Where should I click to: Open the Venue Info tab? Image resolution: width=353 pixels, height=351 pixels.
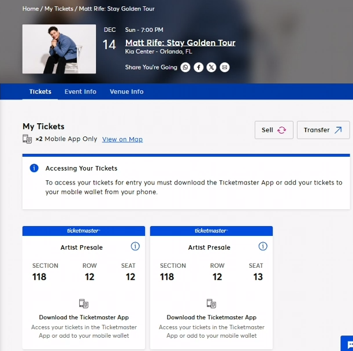(127, 91)
